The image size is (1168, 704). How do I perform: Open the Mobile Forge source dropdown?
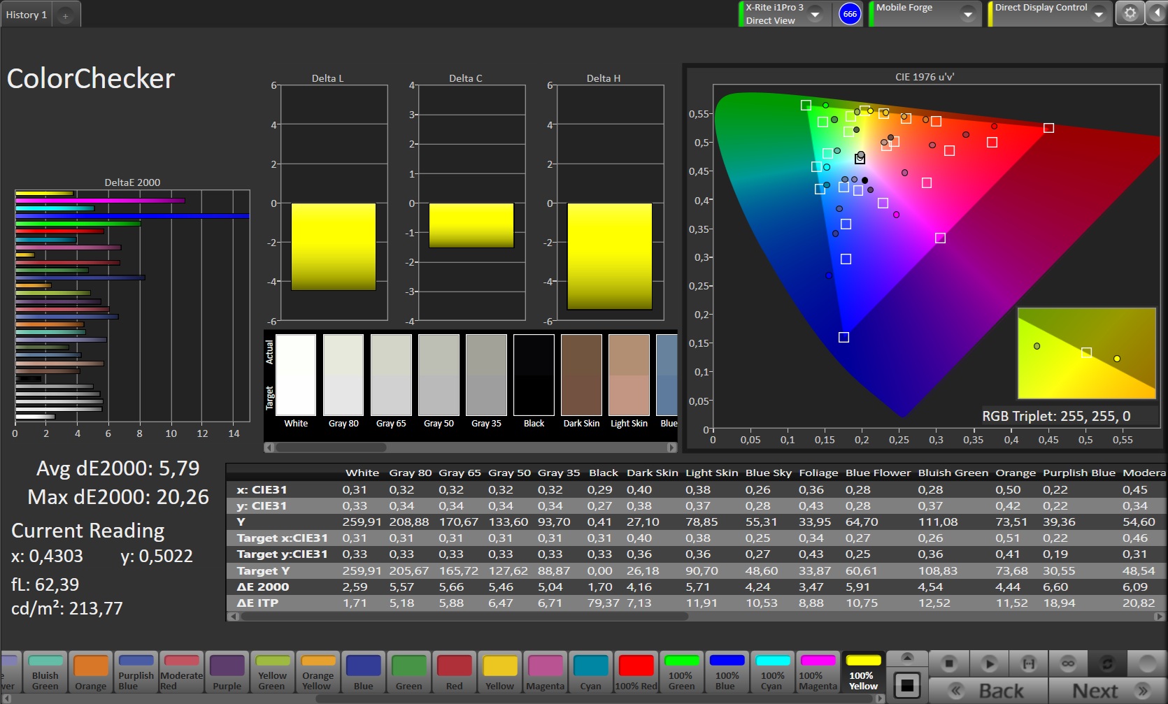point(968,14)
